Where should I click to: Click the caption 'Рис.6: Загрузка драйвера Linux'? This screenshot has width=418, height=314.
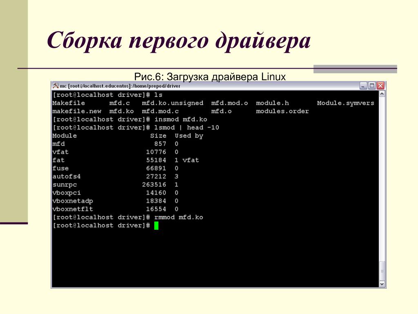point(210,77)
